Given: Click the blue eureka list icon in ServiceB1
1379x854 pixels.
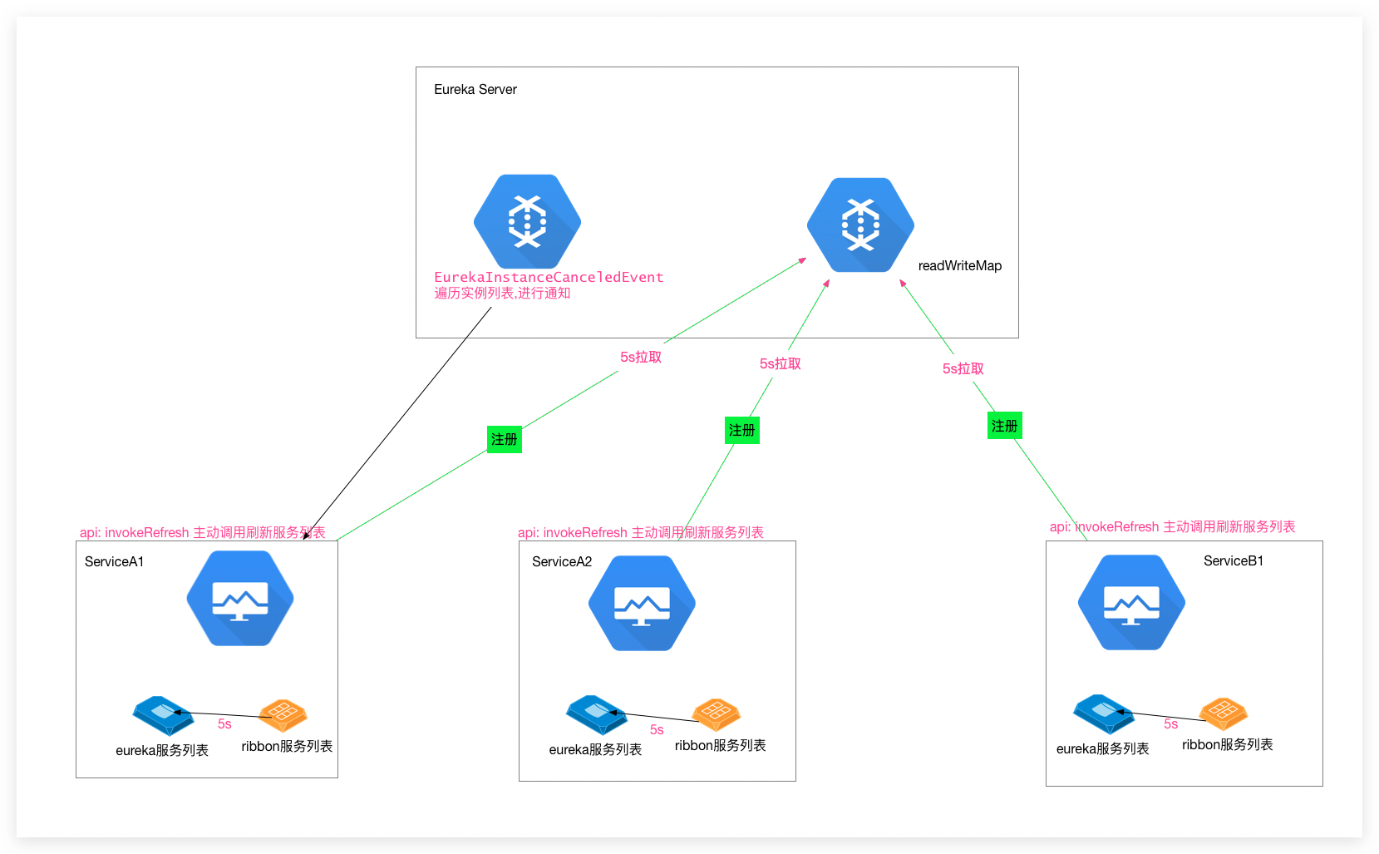Looking at the screenshot, I should point(1104,713).
